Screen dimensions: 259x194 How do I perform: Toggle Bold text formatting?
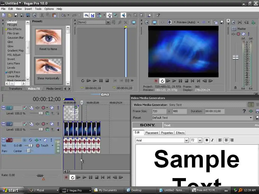[206, 140]
